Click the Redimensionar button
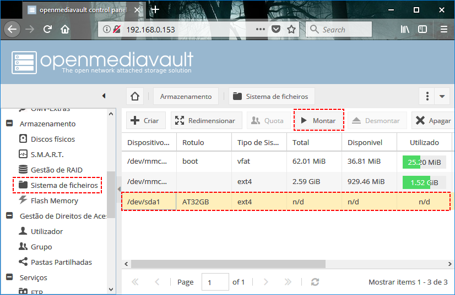This screenshot has height=295, width=455. pyautogui.click(x=207, y=120)
